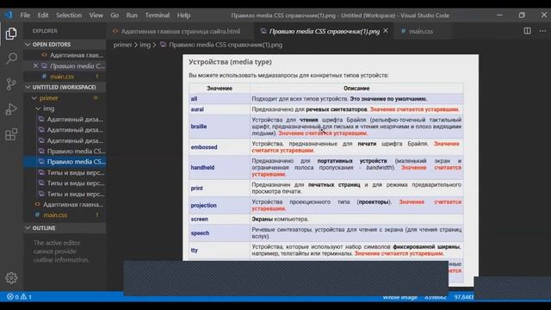Close Правило media editor in Open Editors
This screenshot has height=310, width=551.
coord(35,65)
